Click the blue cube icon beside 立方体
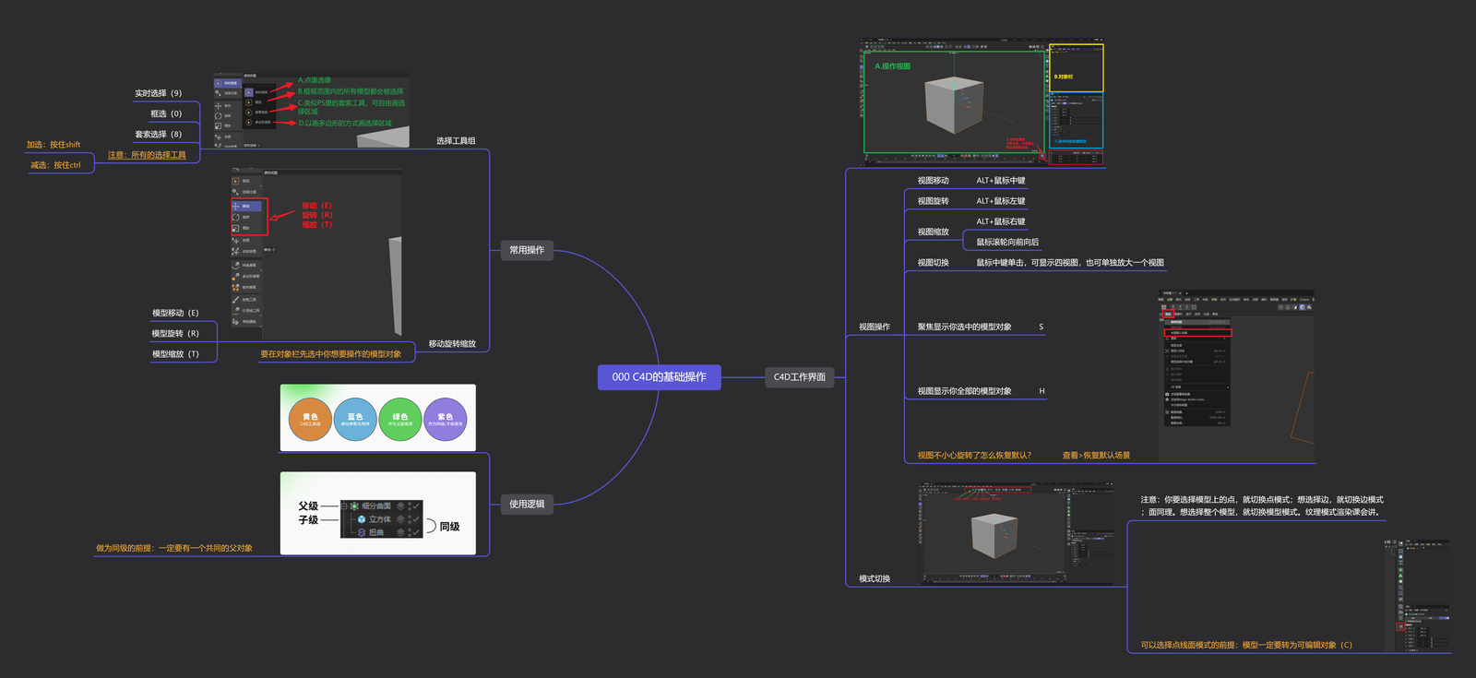 click(x=362, y=519)
